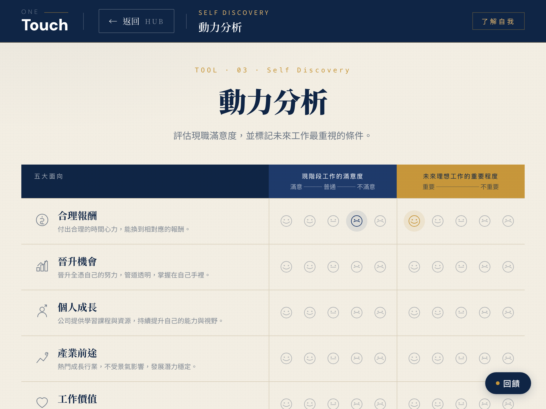Screen dimensions: 546x409
Task: Select second face for 產業前途 importance
Action: click(x=438, y=358)
